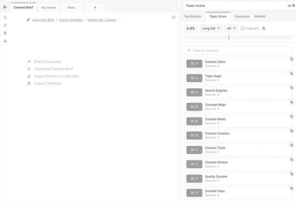Click the 0/1 badge for Quality Content

coord(194,179)
